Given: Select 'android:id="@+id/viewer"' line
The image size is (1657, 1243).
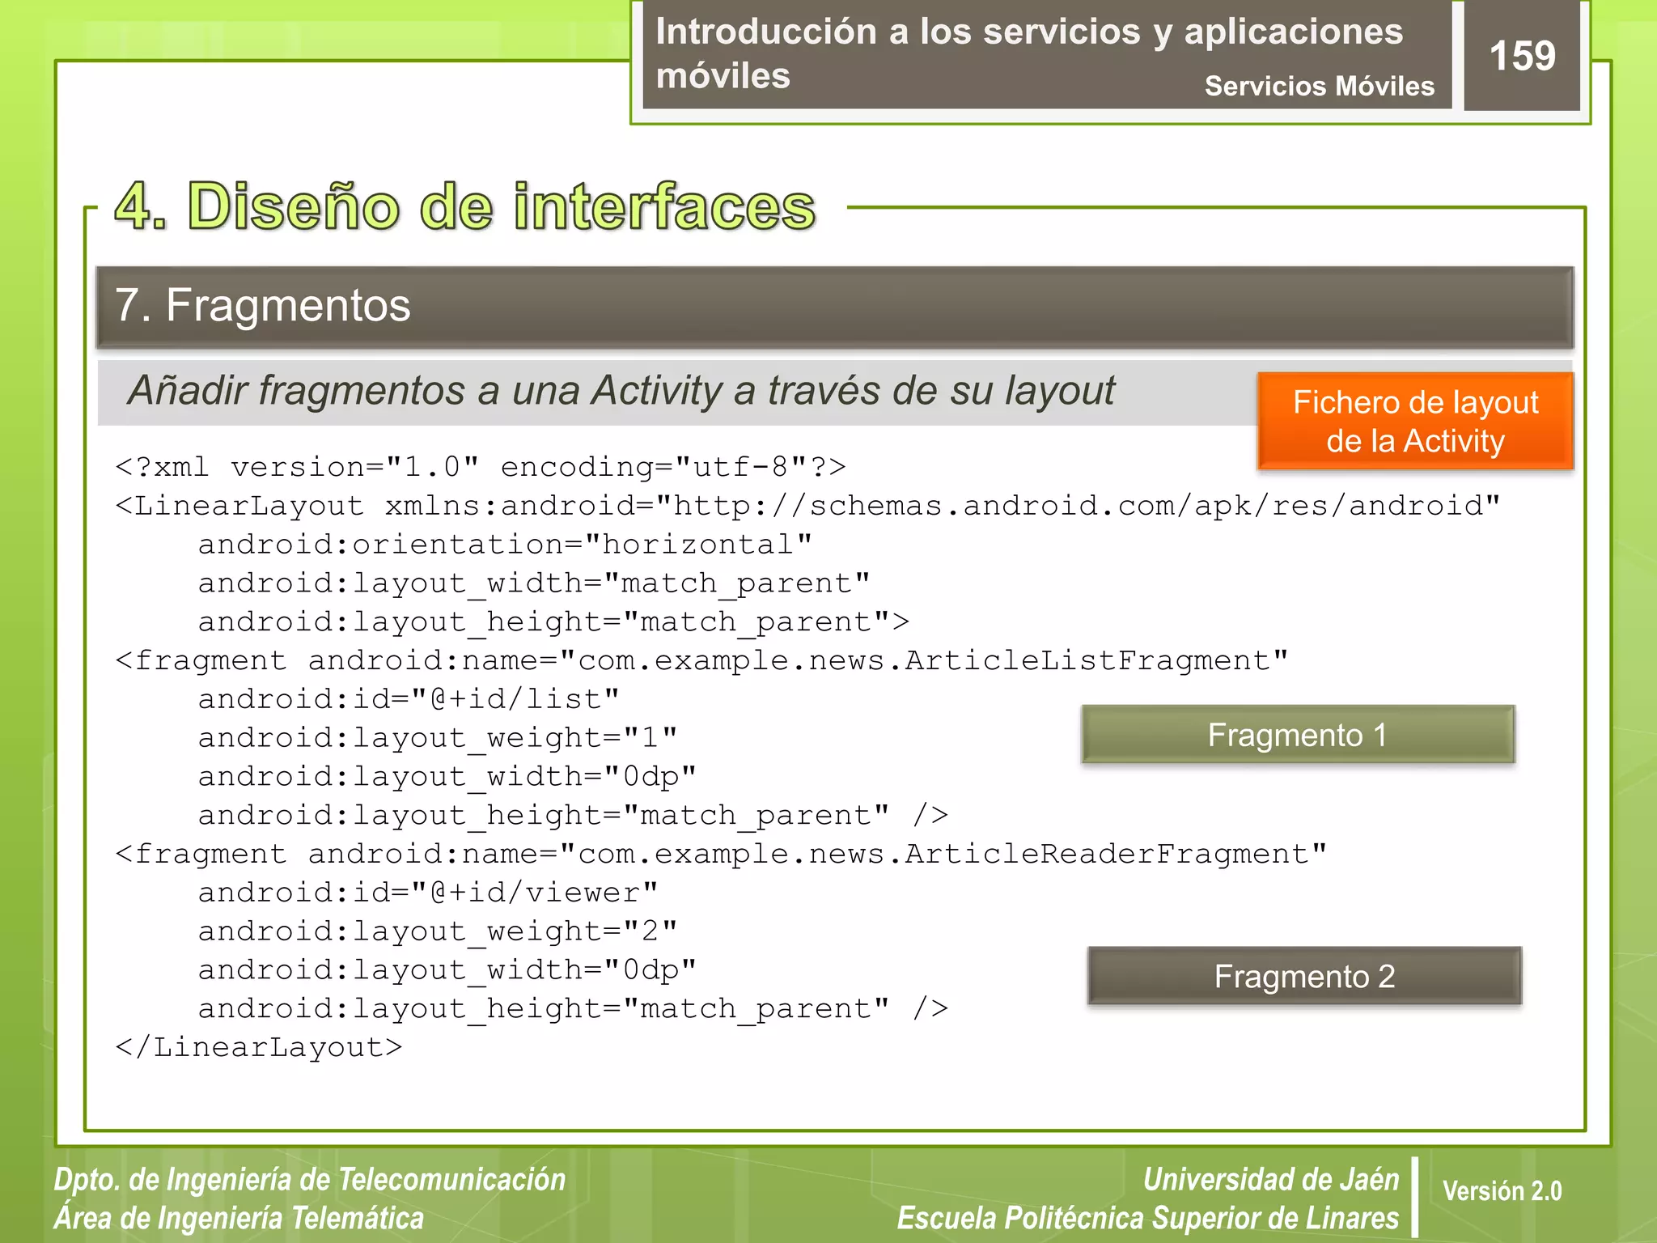Looking at the screenshot, I should click(x=428, y=893).
